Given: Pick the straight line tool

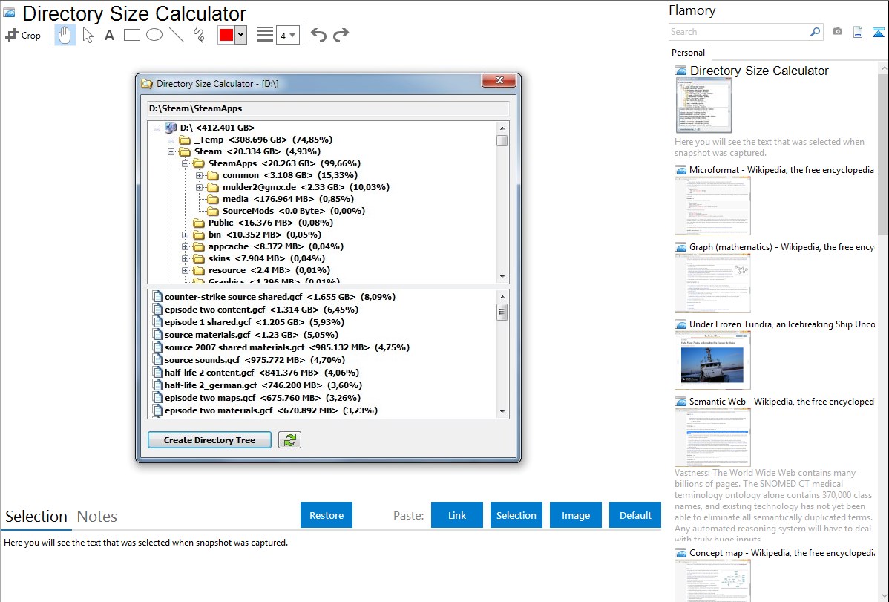Looking at the screenshot, I should (177, 35).
